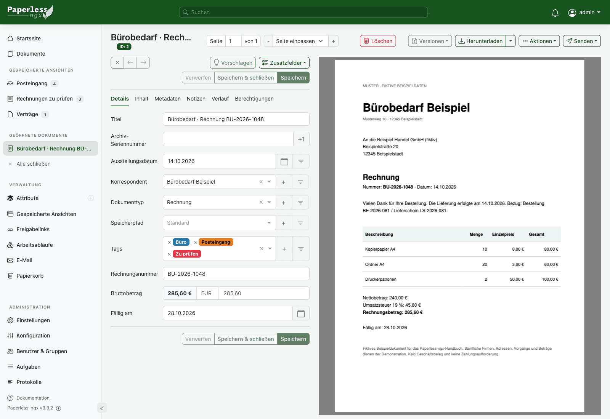Remove the Posteingang tag
The height and width of the screenshot is (419, 610).
(195, 242)
